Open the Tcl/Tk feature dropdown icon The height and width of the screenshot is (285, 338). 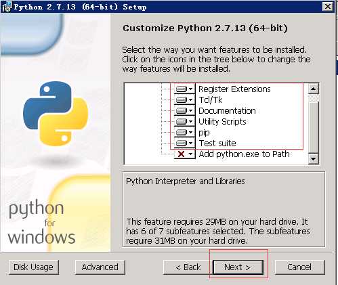184,100
